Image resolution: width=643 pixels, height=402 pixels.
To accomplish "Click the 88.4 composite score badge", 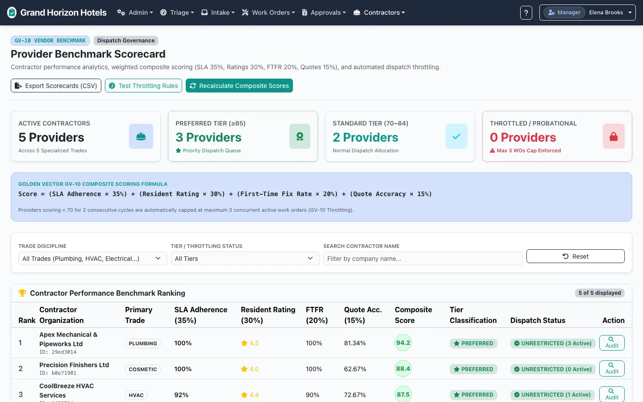I will coord(403,369).
